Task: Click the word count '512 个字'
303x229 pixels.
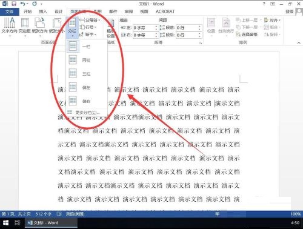Action: (x=43, y=214)
